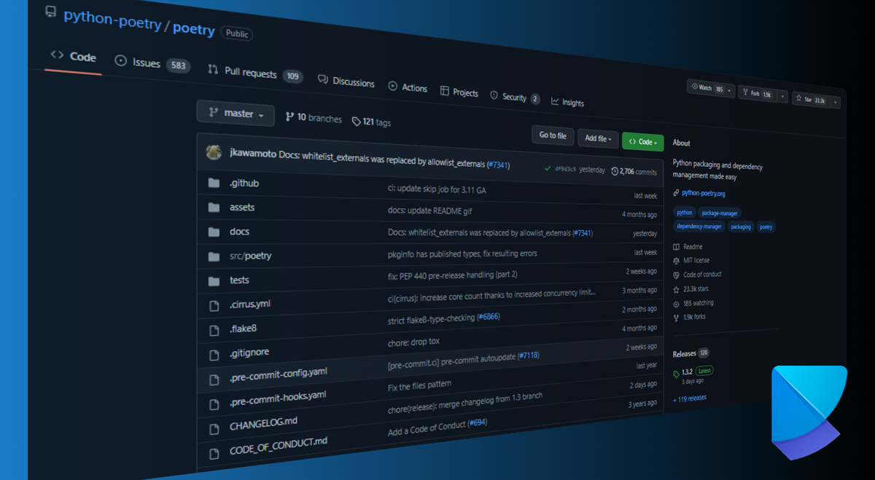Visit the python-poetry.org website link
The height and width of the screenshot is (480, 875).
click(x=703, y=194)
